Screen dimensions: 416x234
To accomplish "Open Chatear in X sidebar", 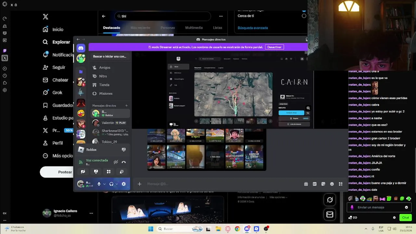I will (56, 80).
